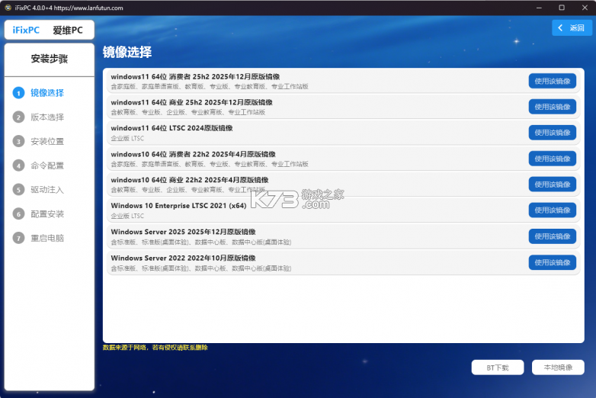Click title windows11 64位 消费者 25h2 2025年12月原版镜像

pyautogui.click(x=195, y=76)
